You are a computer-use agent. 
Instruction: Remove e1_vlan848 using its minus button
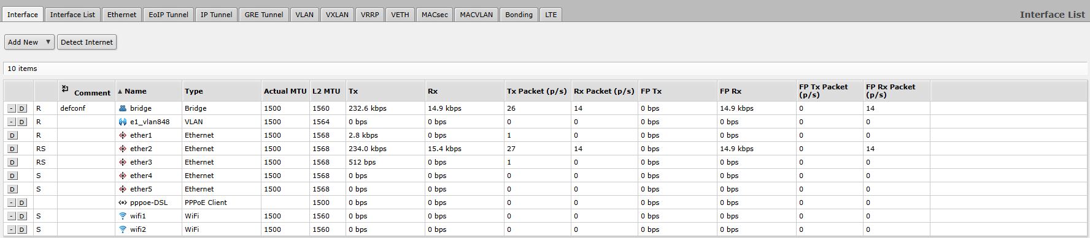12,122
